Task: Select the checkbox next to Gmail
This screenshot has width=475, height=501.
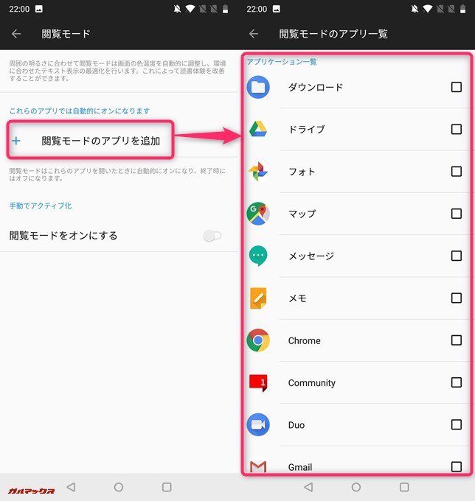Action: pos(456,466)
